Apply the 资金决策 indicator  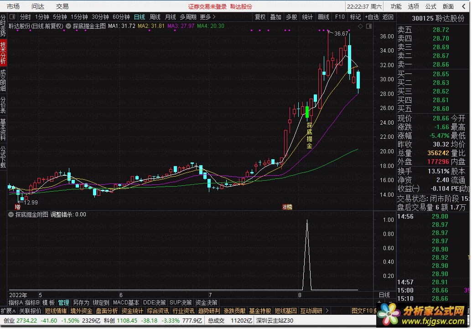click(206, 303)
